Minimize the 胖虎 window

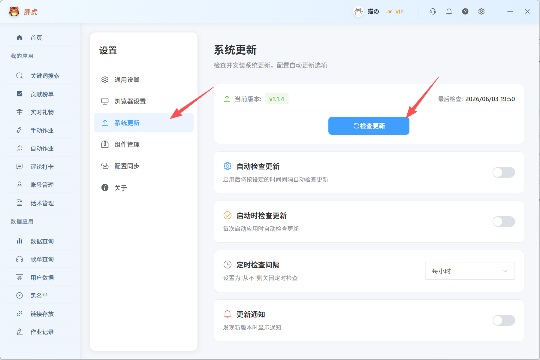point(510,11)
